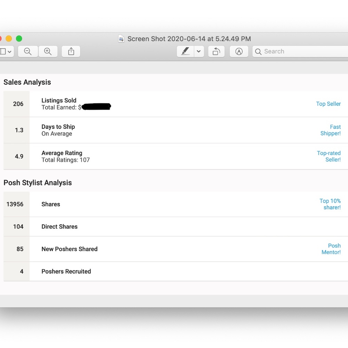Show the Markup toolbar
Screen dimensions: 348x348
(x=239, y=52)
